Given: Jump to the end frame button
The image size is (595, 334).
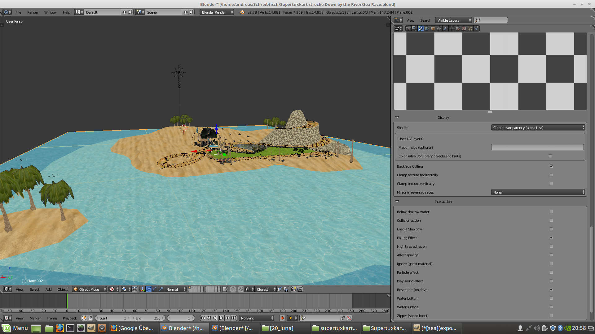Looking at the screenshot, I should pyautogui.click(x=234, y=318).
